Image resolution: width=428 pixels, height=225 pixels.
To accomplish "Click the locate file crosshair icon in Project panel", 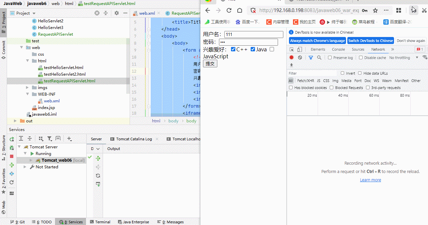I will (x=97, y=13).
